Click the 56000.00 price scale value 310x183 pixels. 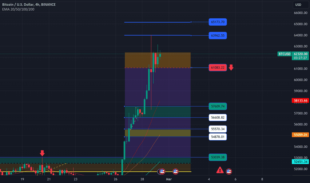click(300, 124)
